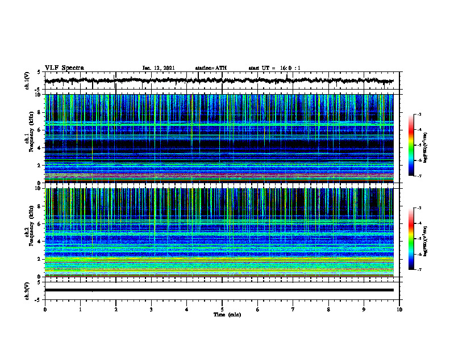Click the "-7" value on ch.2 colorbar
This screenshot has width=450, height=347.
[419, 270]
